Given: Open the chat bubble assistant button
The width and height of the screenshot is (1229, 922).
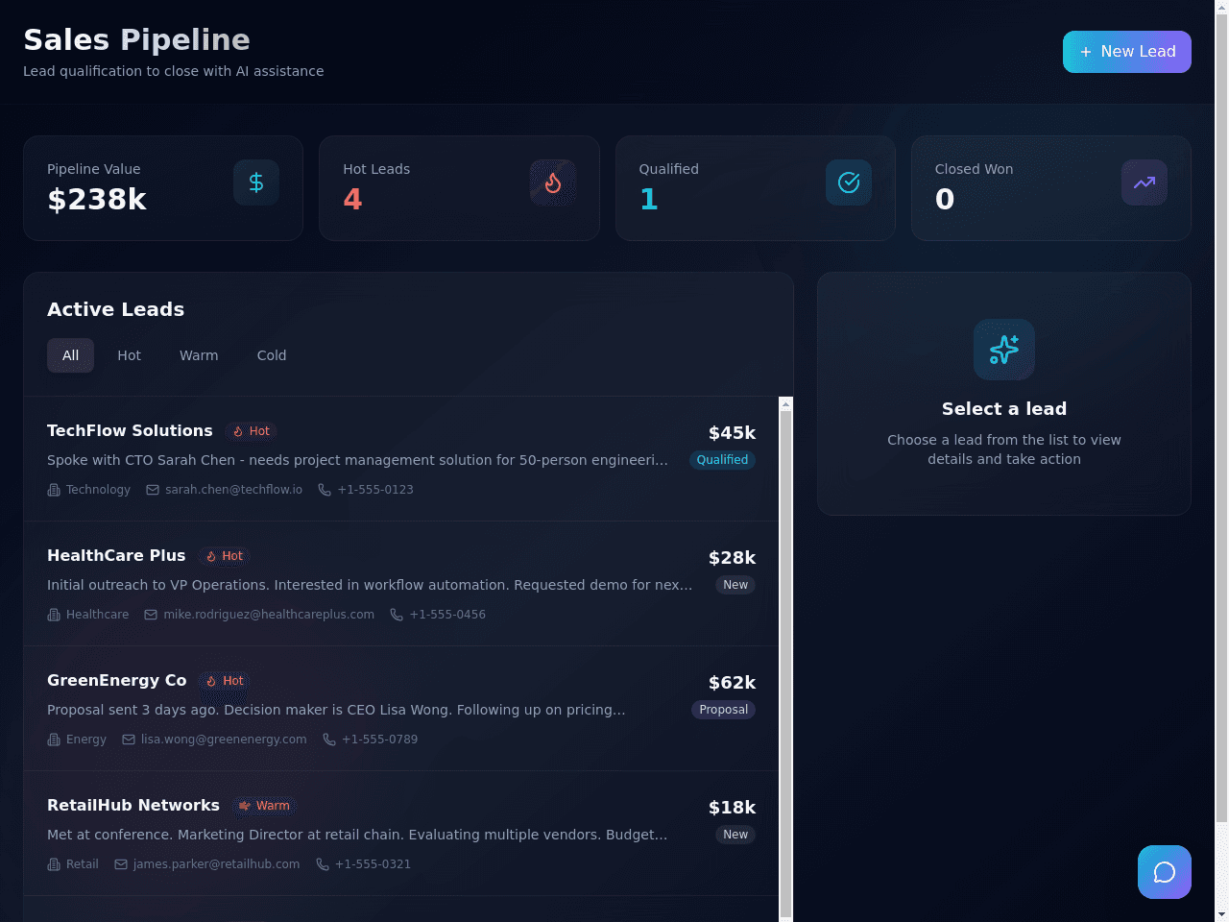Looking at the screenshot, I should point(1165,872).
